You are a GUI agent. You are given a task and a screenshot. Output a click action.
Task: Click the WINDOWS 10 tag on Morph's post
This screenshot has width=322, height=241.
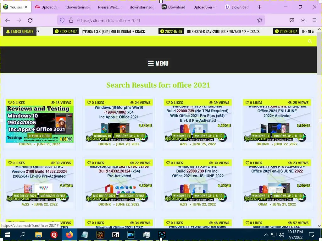tap(102, 136)
